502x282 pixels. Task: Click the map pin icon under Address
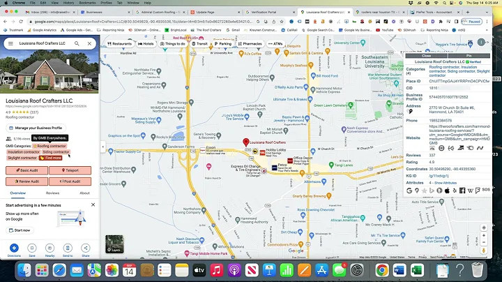pos(411,112)
